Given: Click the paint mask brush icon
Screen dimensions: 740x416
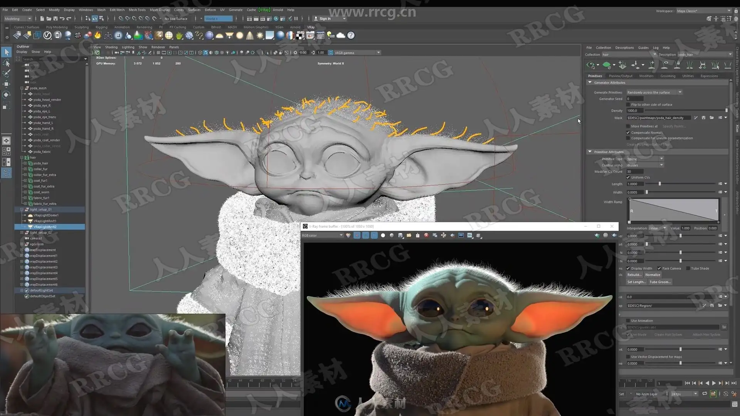Looking at the screenshot, I should coord(696,118).
